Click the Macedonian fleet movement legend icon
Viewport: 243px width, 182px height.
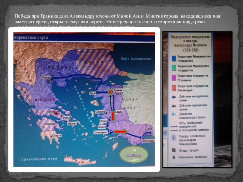click(174, 115)
